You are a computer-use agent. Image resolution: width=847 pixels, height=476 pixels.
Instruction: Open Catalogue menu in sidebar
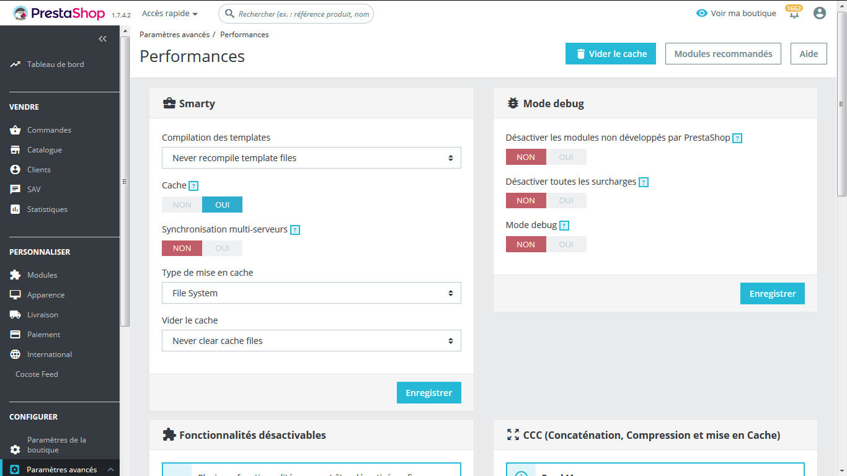[45, 150]
